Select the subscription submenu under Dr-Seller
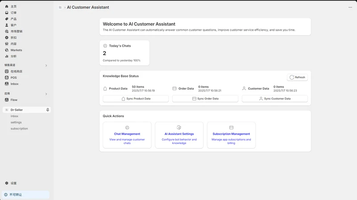357x200 pixels. click(x=19, y=128)
